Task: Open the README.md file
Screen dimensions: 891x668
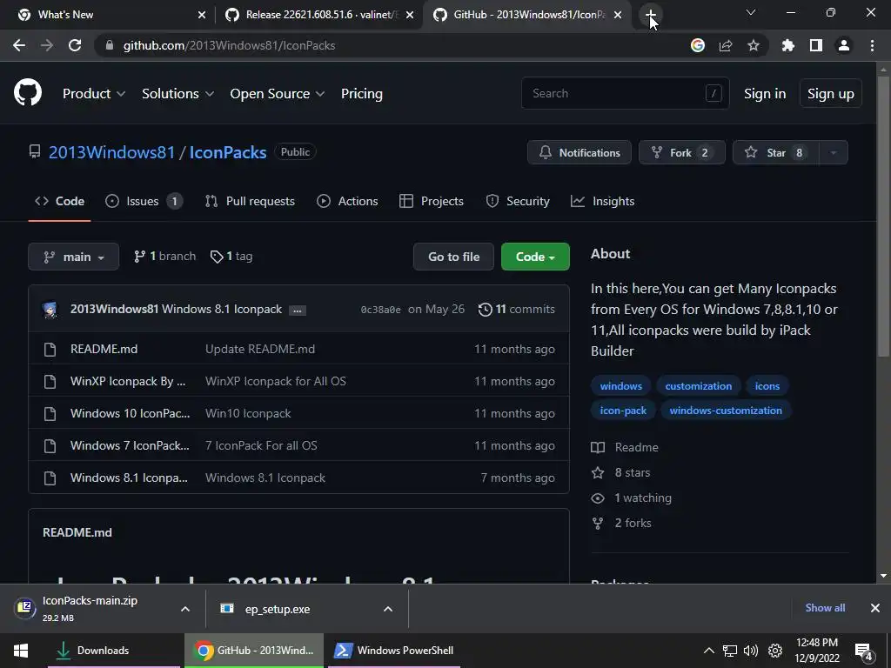Action: (x=104, y=349)
